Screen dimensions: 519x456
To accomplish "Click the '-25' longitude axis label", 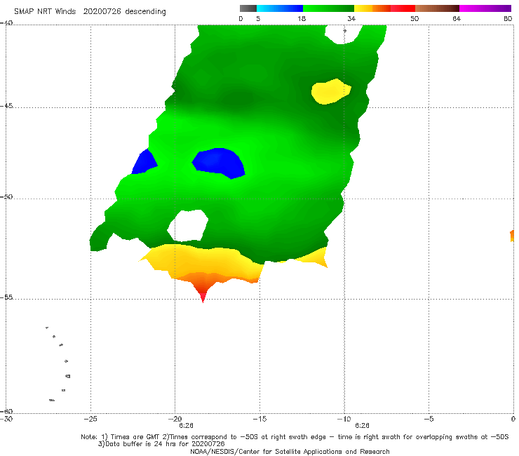I will coord(90,419).
